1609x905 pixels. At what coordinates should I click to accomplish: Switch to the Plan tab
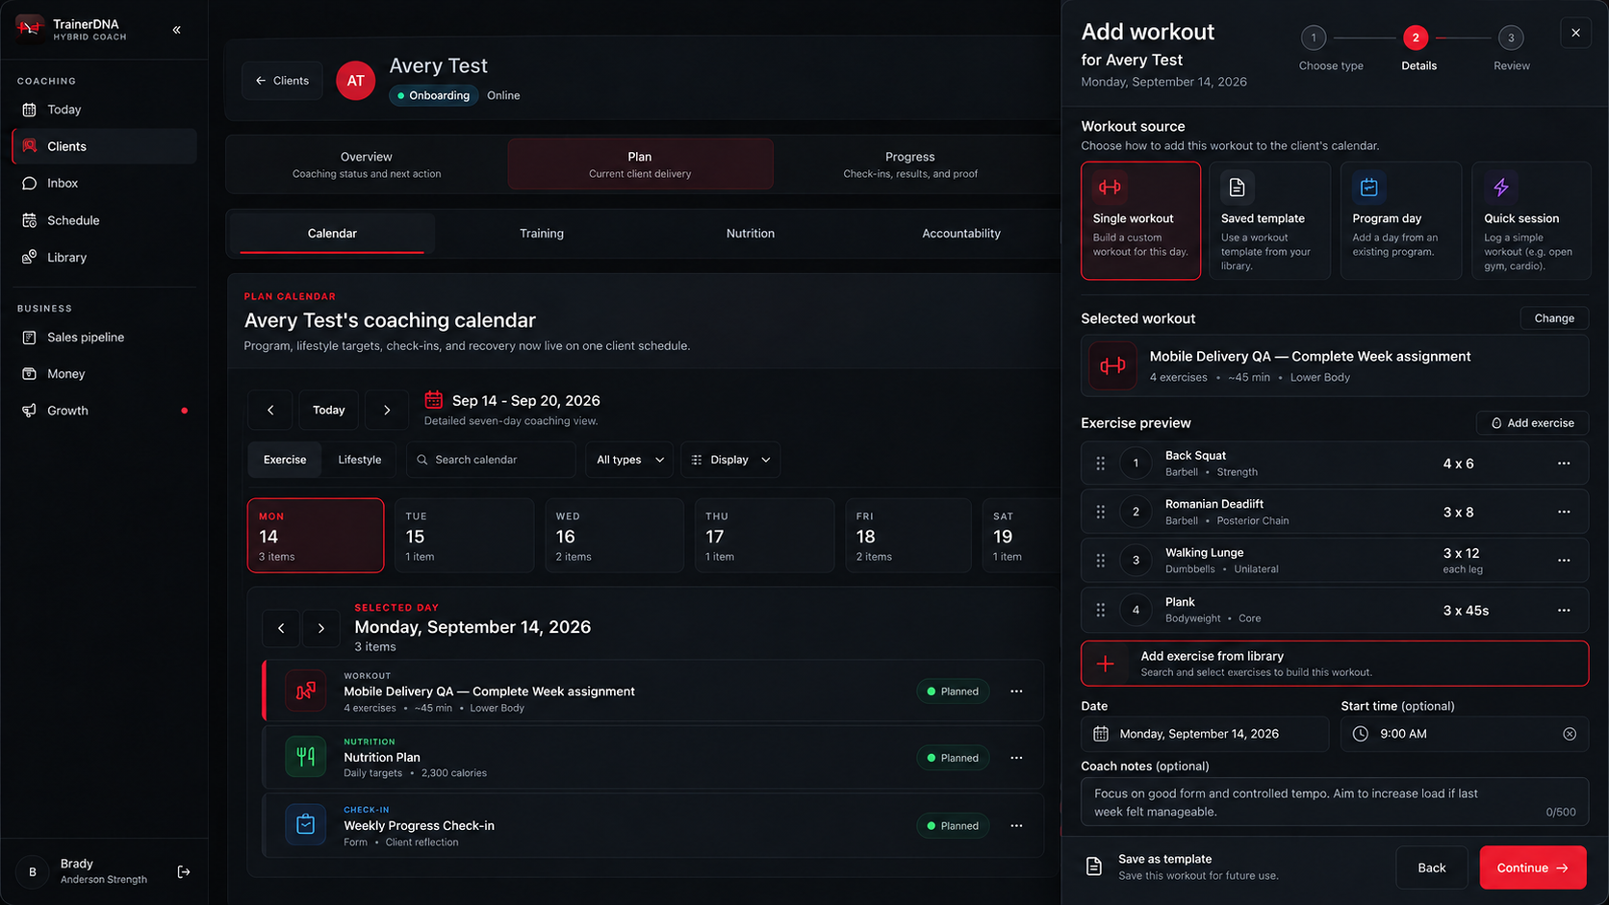pyautogui.click(x=640, y=164)
